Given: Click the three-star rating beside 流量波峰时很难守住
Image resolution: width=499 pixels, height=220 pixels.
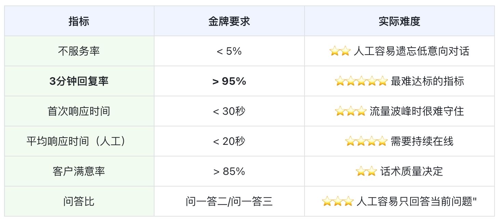Looking at the screenshot, I should (350, 111).
